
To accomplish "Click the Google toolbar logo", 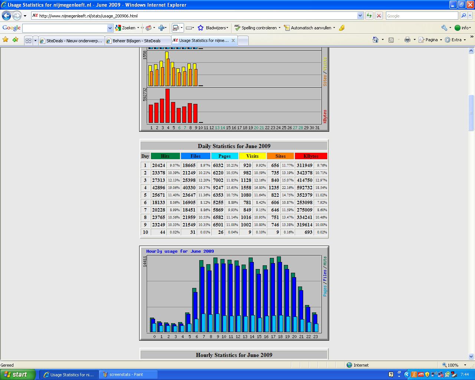I will pyautogui.click(x=12, y=28).
